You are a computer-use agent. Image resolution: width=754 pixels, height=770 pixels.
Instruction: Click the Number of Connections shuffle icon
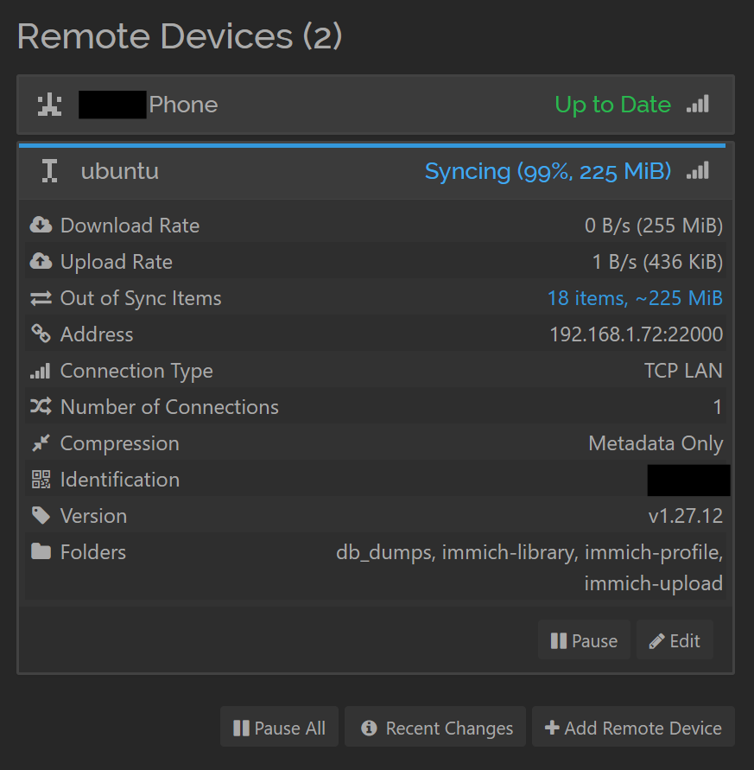pyautogui.click(x=41, y=407)
